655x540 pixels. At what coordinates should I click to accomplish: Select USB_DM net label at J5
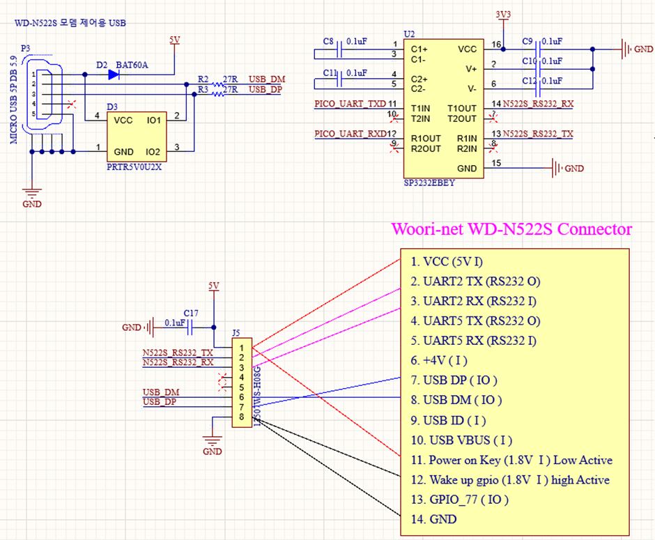point(161,392)
